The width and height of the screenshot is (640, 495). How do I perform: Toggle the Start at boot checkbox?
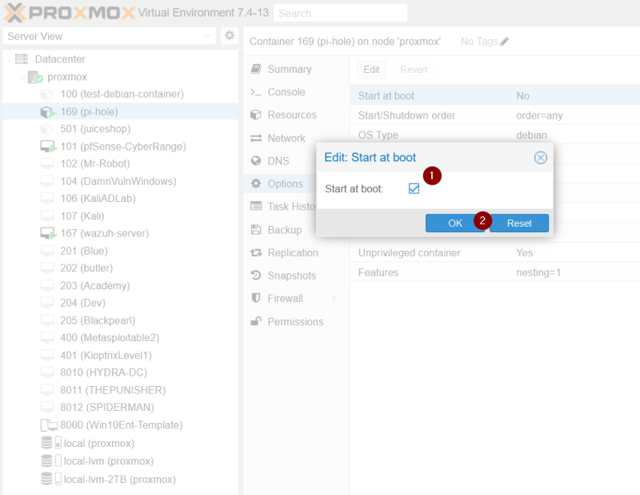click(414, 189)
